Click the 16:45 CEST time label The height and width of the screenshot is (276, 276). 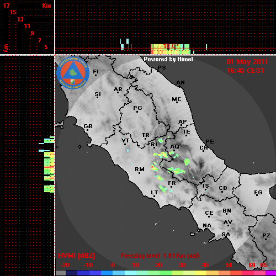[x=246, y=71]
